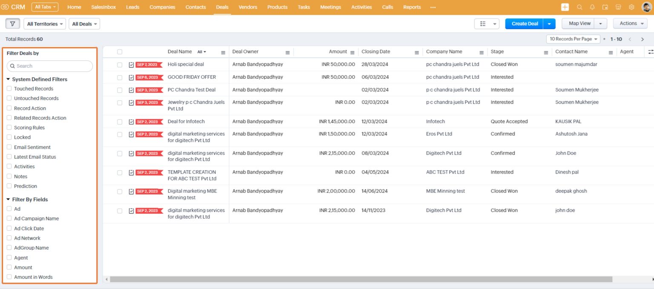This screenshot has width=654, height=289.
Task: Enable the Email Sentiment filter
Action: point(9,147)
